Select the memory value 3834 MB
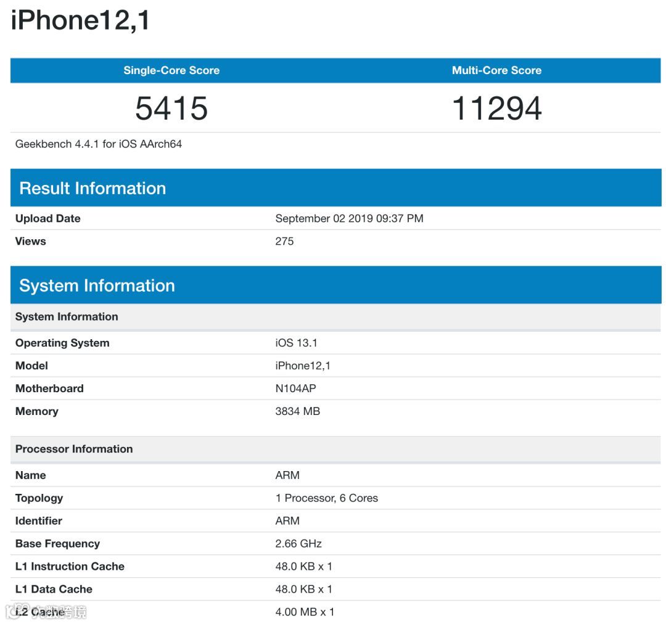This screenshot has width=666, height=624. pyautogui.click(x=298, y=411)
